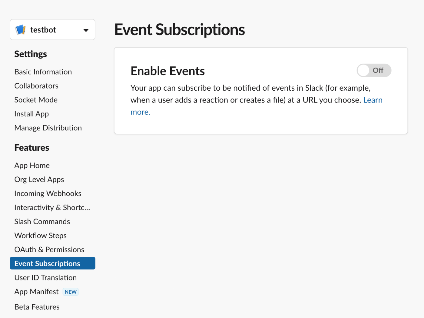Click the highlighted Event Subscriptions item
The image size is (424, 318).
(52, 263)
